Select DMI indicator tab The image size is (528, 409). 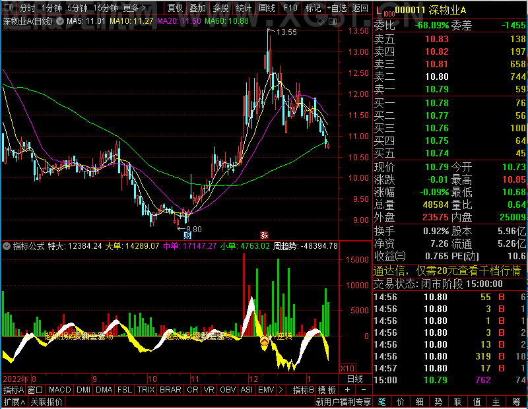click(83, 390)
